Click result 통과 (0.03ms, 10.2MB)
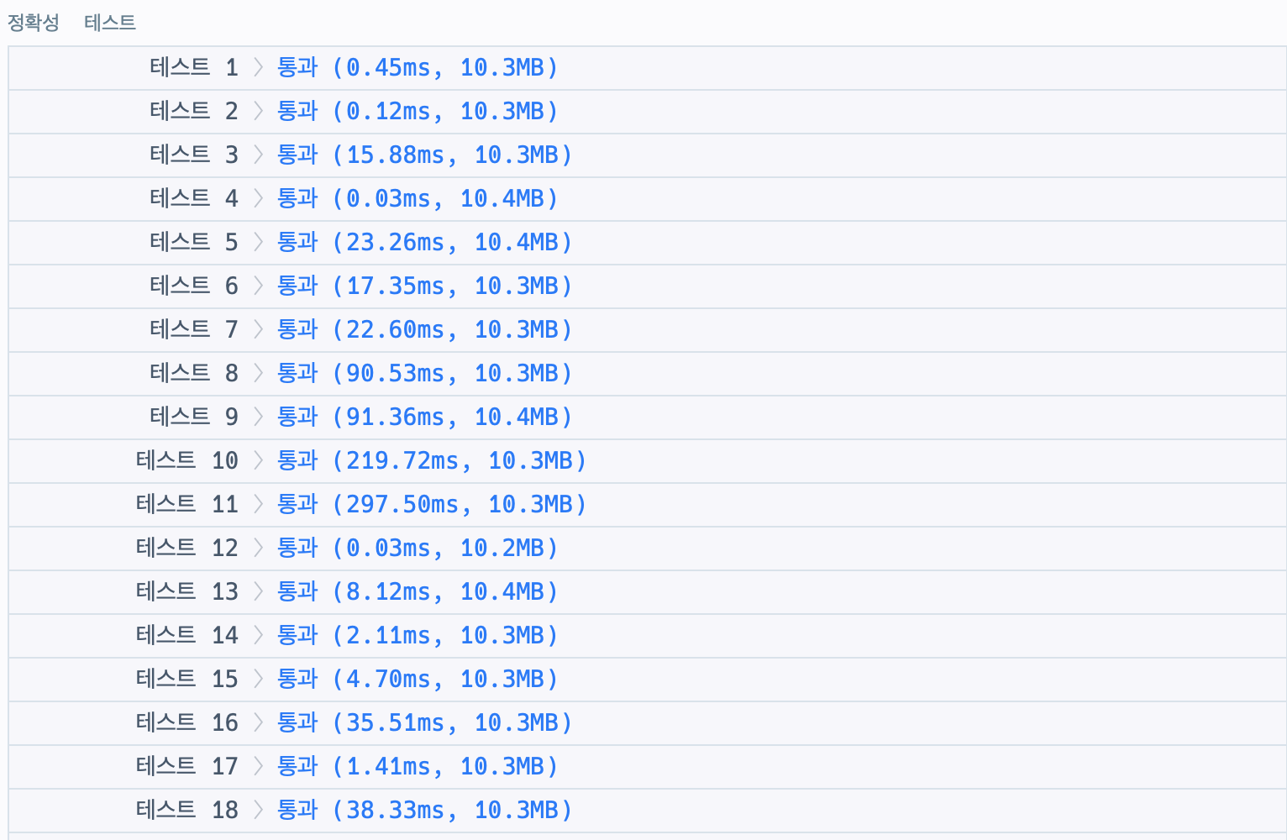This screenshot has height=840, width=1287. tap(418, 548)
